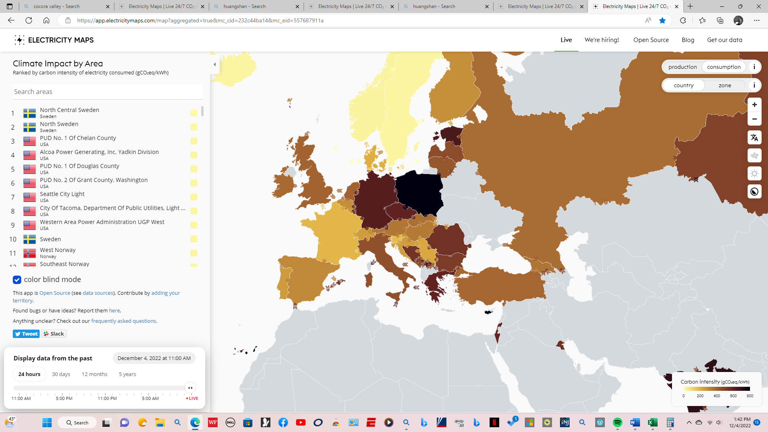
Task: Select the 30 days time range
Action: click(61, 374)
